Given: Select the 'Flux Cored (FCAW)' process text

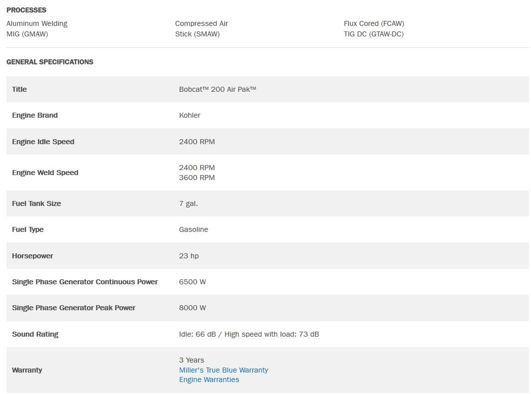Looking at the screenshot, I should tap(374, 23).
